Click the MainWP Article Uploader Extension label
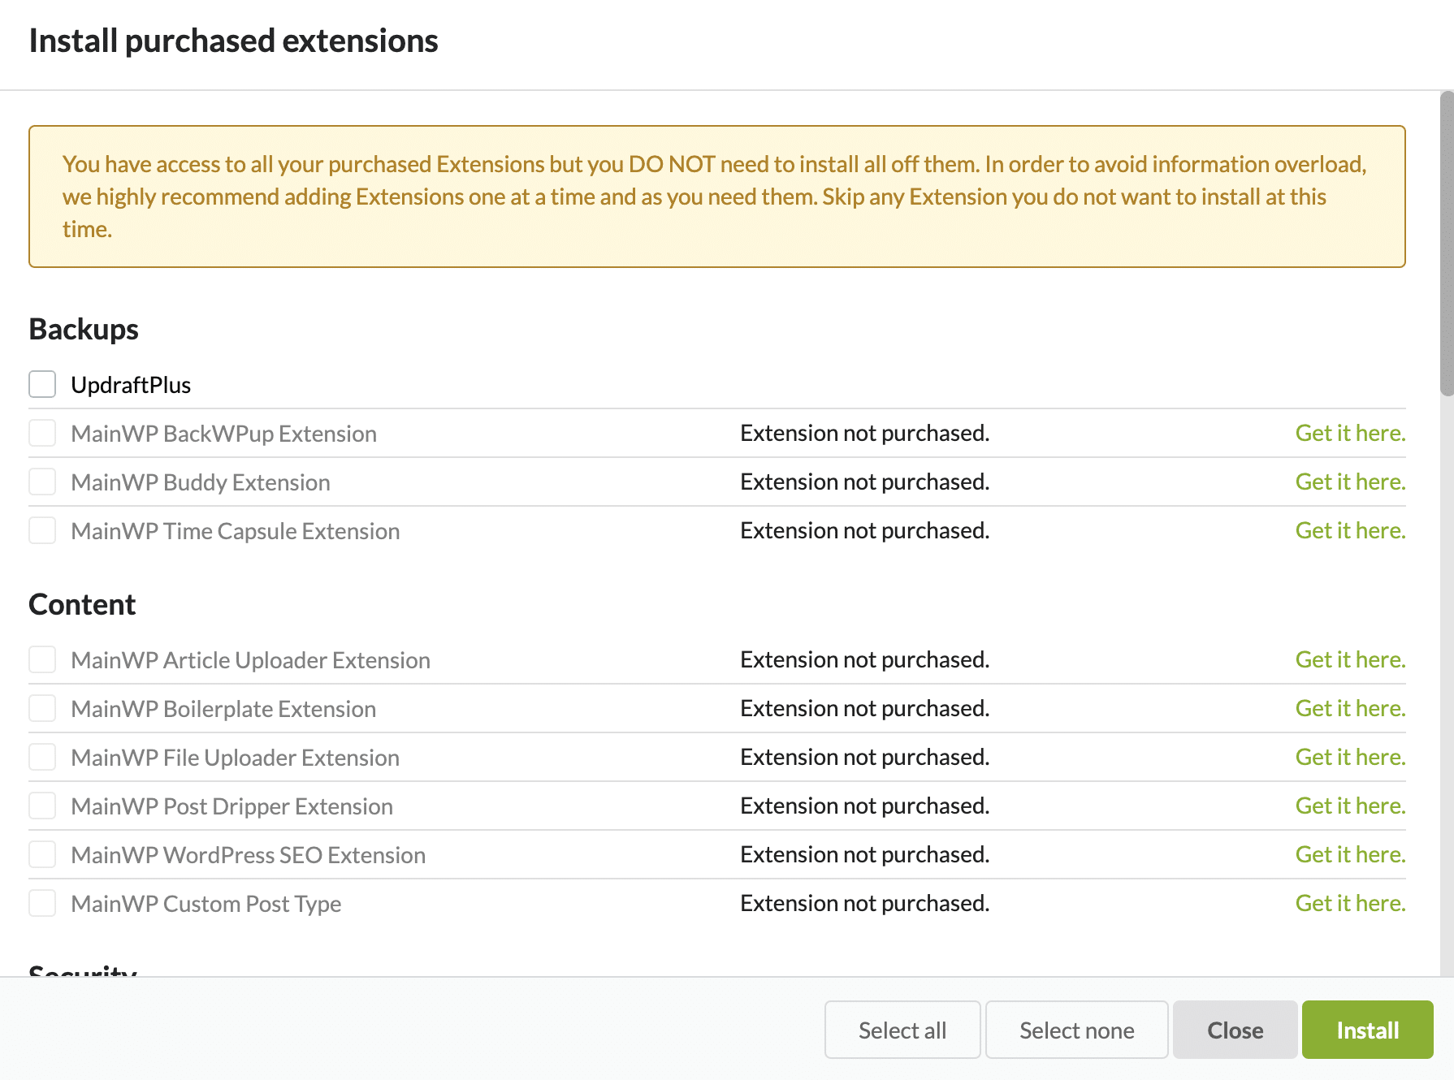Viewport: 1454px width, 1080px height. coord(250,660)
